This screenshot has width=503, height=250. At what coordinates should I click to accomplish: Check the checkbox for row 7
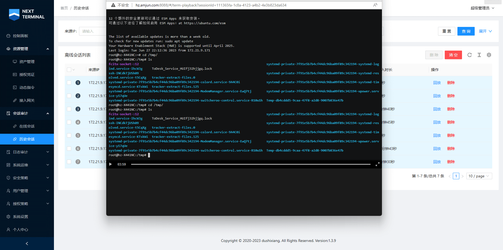click(69, 162)
